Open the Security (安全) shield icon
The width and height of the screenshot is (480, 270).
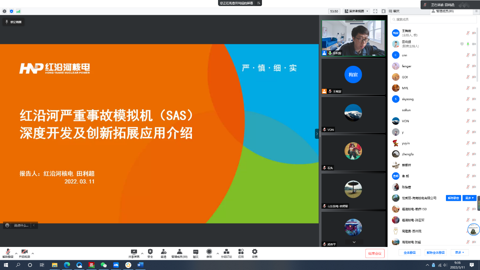point(150,253)
